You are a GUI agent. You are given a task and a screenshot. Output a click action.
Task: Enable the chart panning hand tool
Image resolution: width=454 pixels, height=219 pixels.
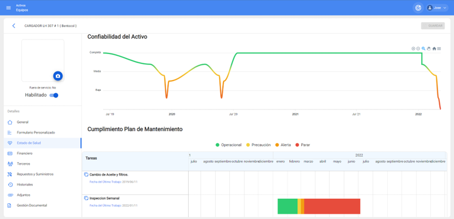429,48
